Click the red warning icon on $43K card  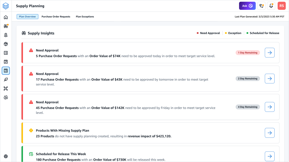[31, 74]
